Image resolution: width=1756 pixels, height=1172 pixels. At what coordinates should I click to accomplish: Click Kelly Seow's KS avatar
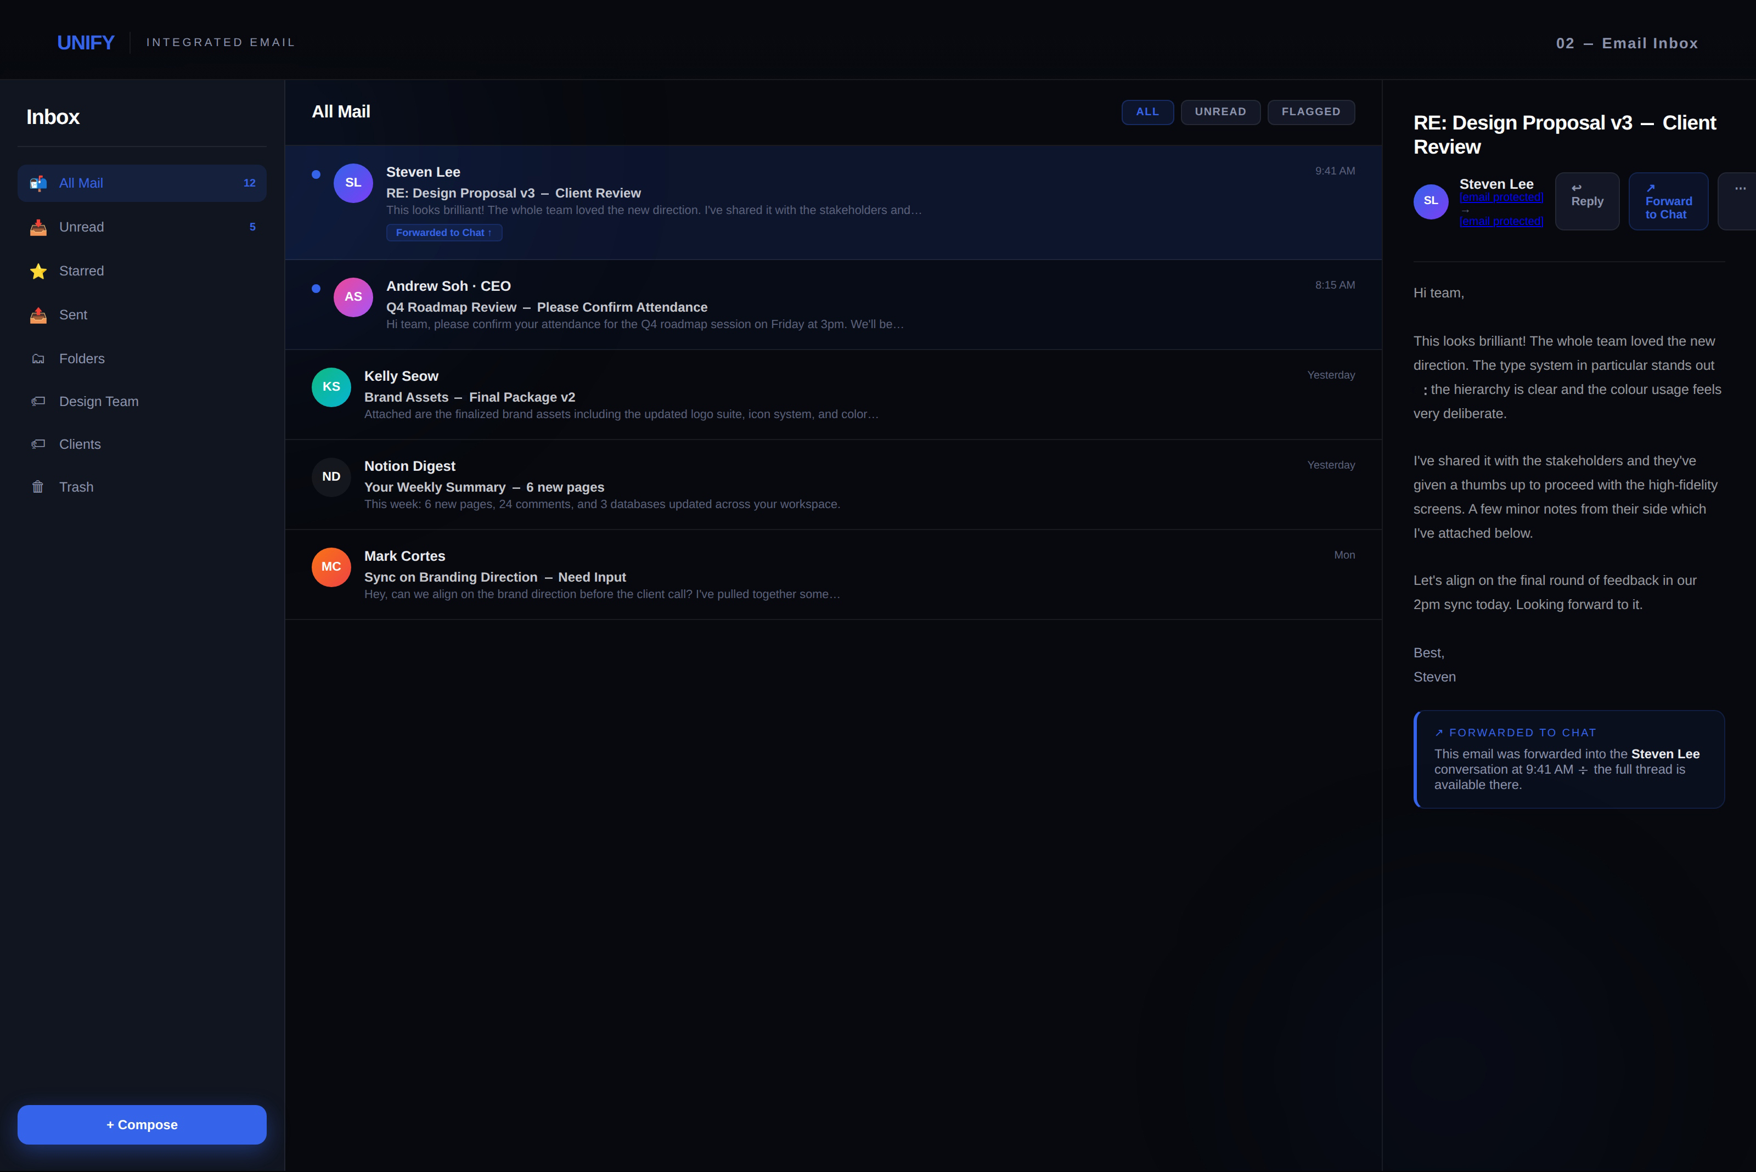[x=331, y=387]
